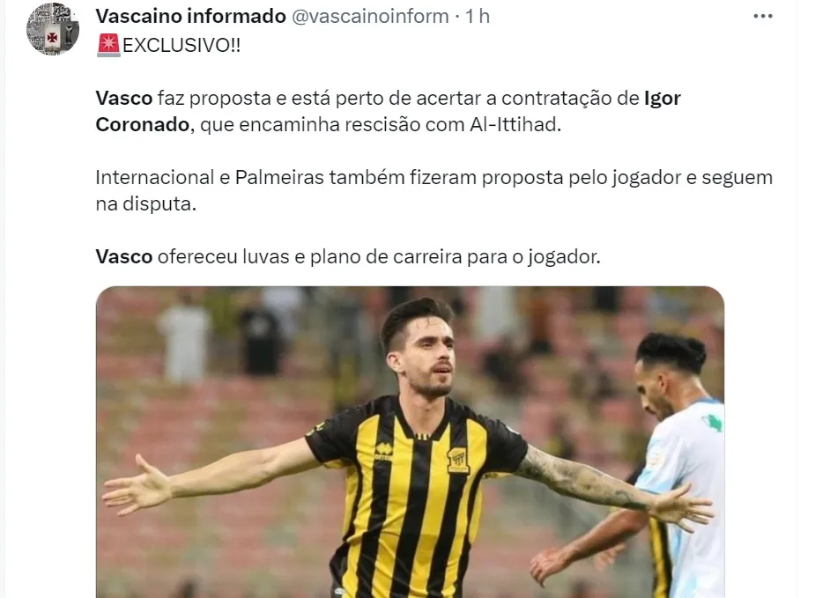This screenshot has width=815, height=598.
Task: Open the tweet via the 1 h timestamp
Action: [x=478, y=16]
